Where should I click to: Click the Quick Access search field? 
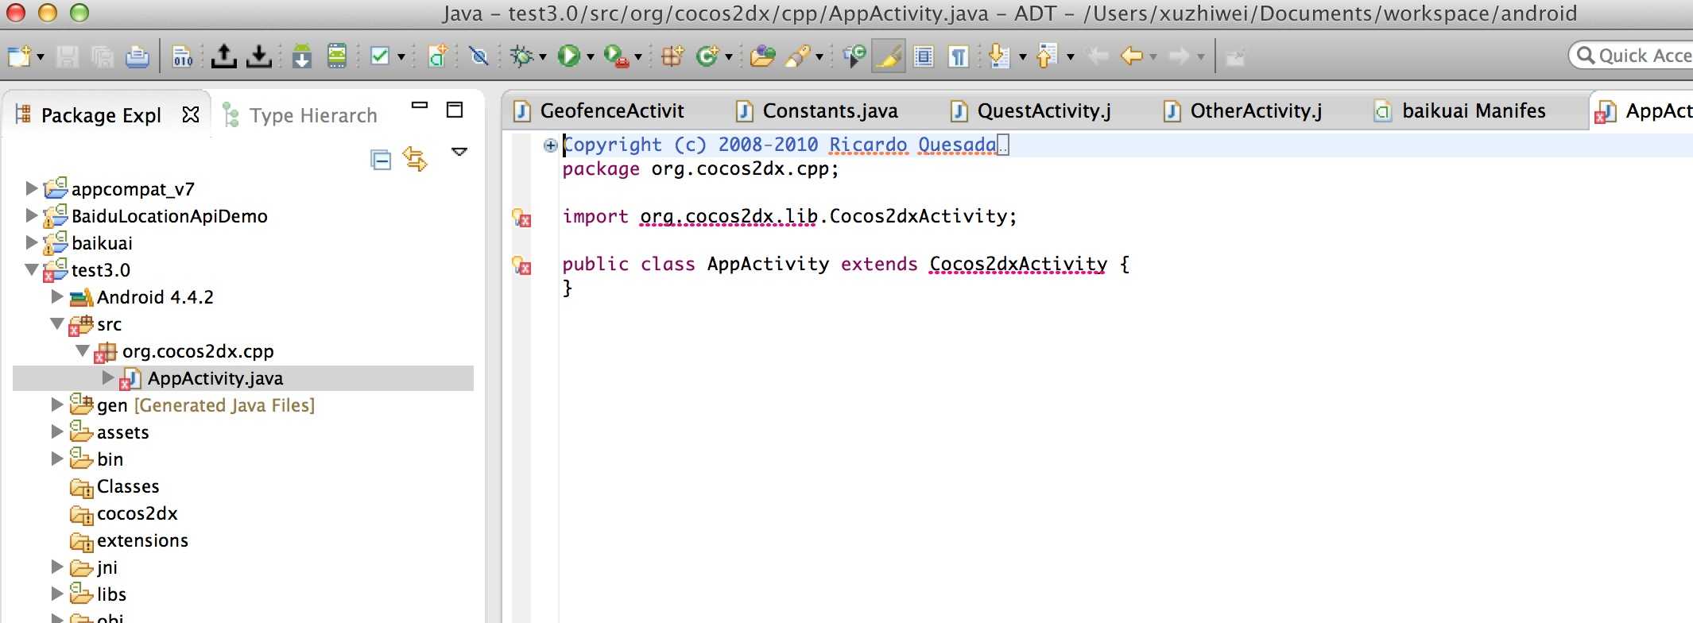tap(1631, 56)
